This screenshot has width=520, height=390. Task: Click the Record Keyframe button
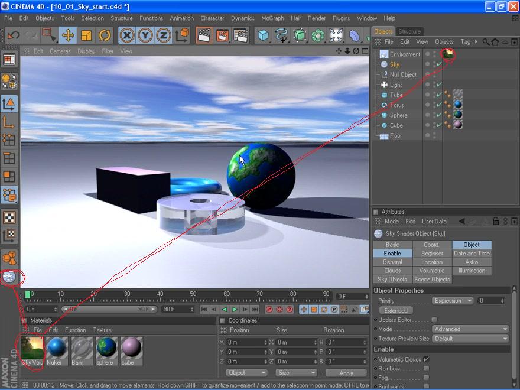click(x=269, y=310)
